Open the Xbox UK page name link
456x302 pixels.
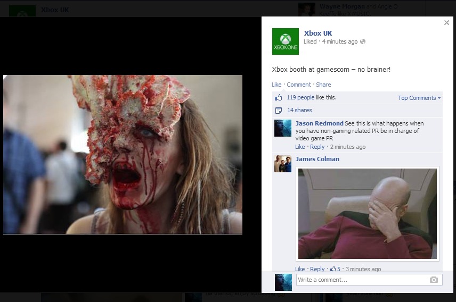point(318,33)
